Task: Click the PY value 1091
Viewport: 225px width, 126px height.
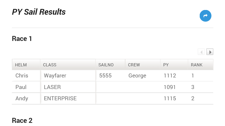Action: coord(170,87)
